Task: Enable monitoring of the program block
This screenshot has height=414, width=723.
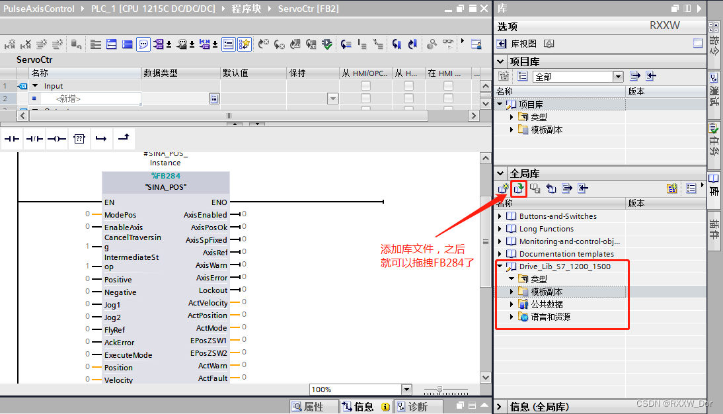Action: point(447,44)
